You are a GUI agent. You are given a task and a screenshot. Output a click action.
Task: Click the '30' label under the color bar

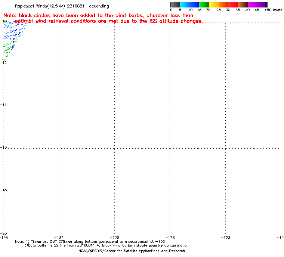[228, 10]
